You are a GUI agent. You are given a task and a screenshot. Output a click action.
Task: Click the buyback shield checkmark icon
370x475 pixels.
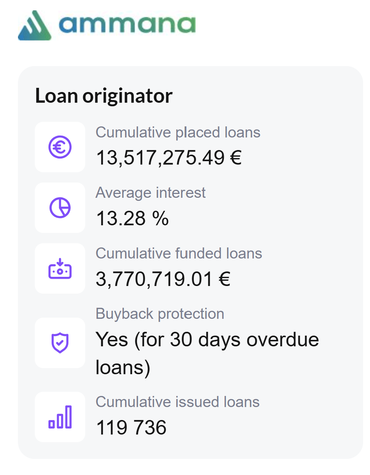click(60, 343)
